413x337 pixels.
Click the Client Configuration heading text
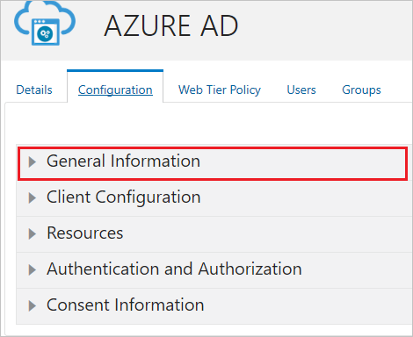[124, 197]
